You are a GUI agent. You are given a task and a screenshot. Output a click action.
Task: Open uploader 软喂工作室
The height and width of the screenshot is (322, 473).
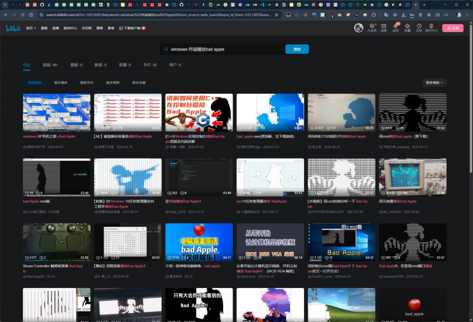pos(104,147)
